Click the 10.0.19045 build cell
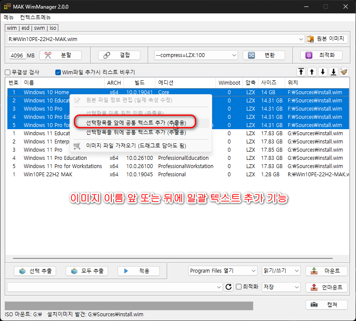 pos(140,175)
